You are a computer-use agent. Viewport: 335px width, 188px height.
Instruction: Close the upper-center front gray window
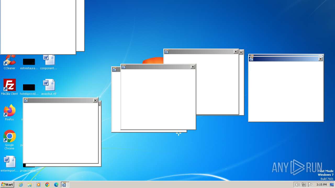(x=236, y=52)
